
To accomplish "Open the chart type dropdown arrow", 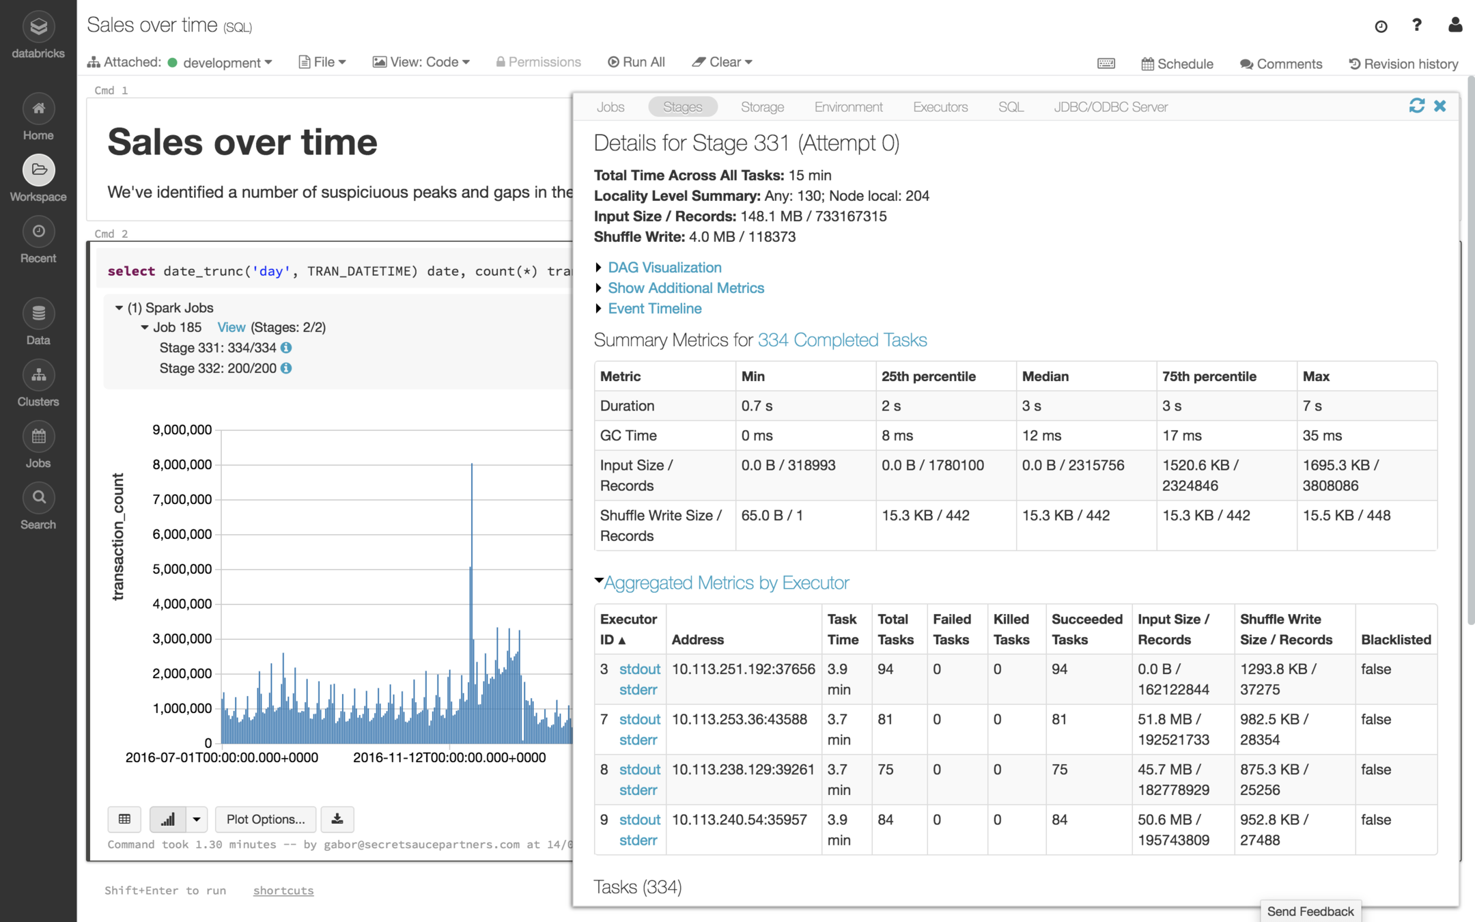I will 197,819.
